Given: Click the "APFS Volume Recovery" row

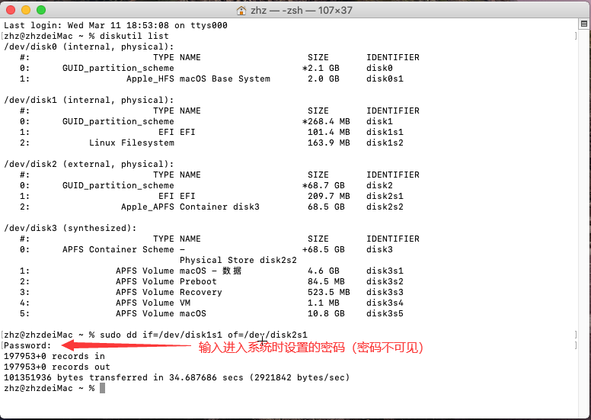Looking at the screenshot, I should pos(169,292).
